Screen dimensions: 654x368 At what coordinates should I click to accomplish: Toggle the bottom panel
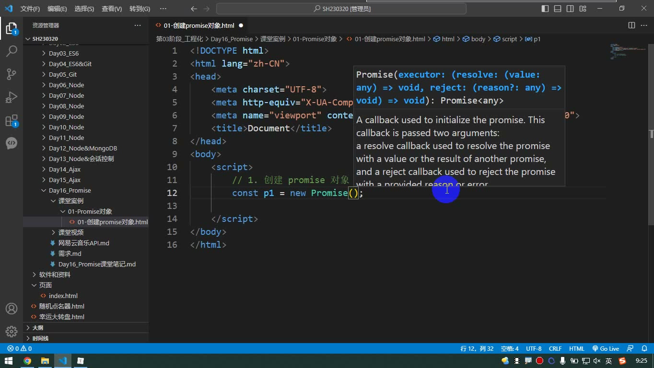pos(558,9)
